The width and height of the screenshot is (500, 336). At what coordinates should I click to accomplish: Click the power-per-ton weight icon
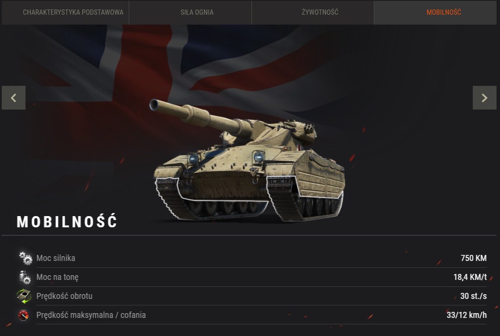[x=25, y=277]
